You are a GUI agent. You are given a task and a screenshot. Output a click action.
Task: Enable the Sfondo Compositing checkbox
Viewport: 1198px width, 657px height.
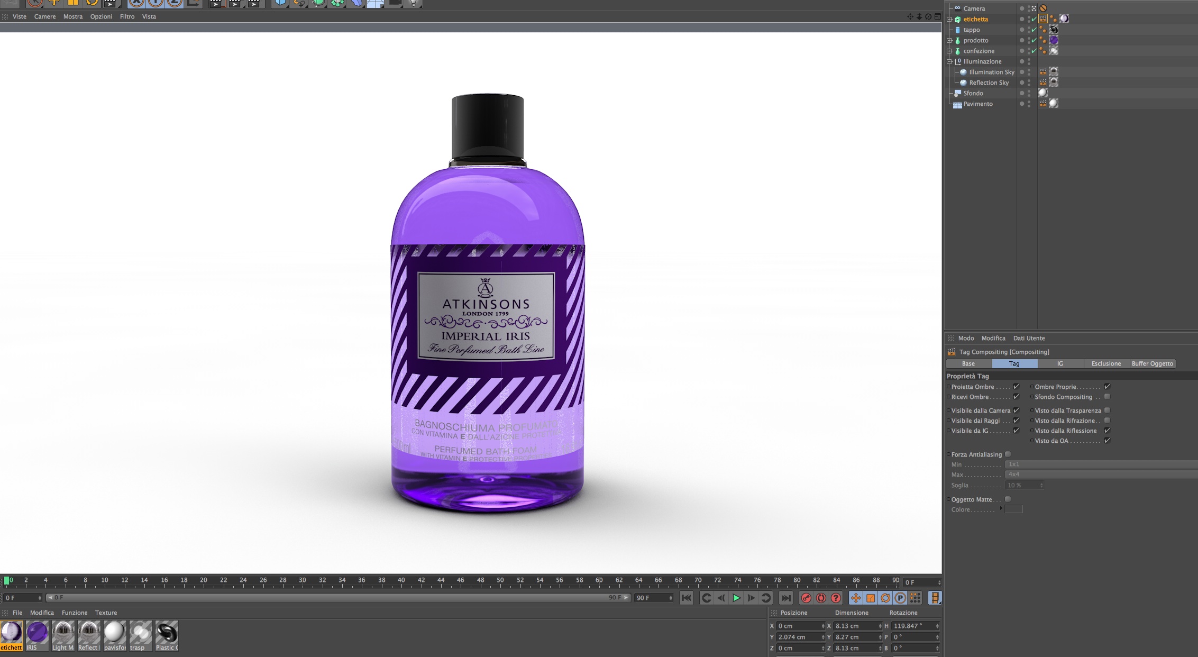click(1107, 397)
